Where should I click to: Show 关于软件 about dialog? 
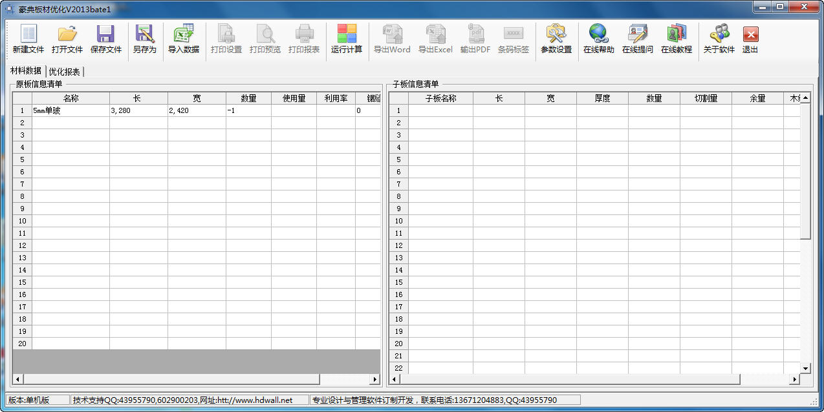click(x=719, y=39)
